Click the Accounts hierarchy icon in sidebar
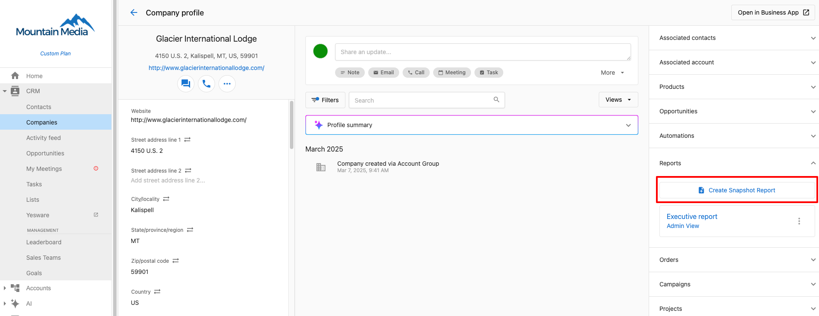Viewport: 819px width, 316px height. [x=15, y=288]
